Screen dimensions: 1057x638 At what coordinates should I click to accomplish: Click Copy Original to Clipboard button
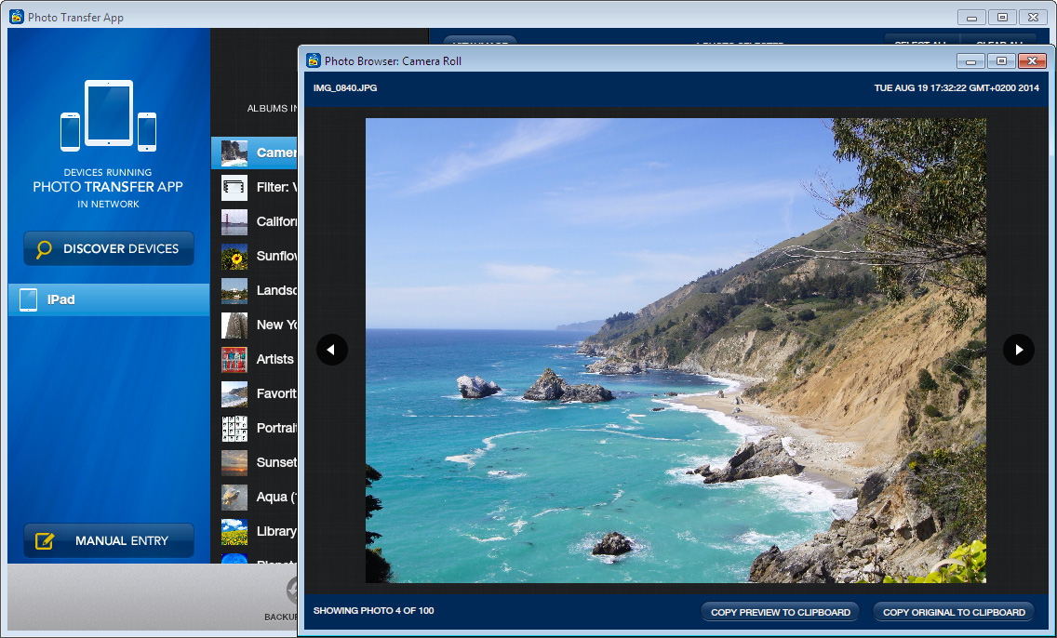954,612
